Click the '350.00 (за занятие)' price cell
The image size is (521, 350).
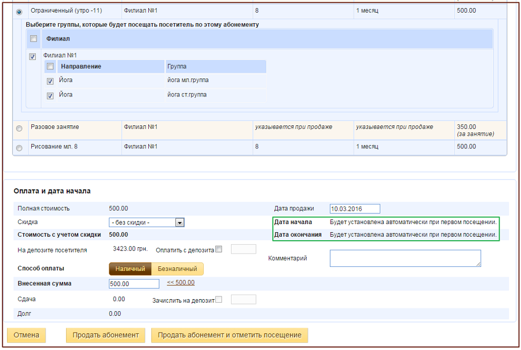480,131
